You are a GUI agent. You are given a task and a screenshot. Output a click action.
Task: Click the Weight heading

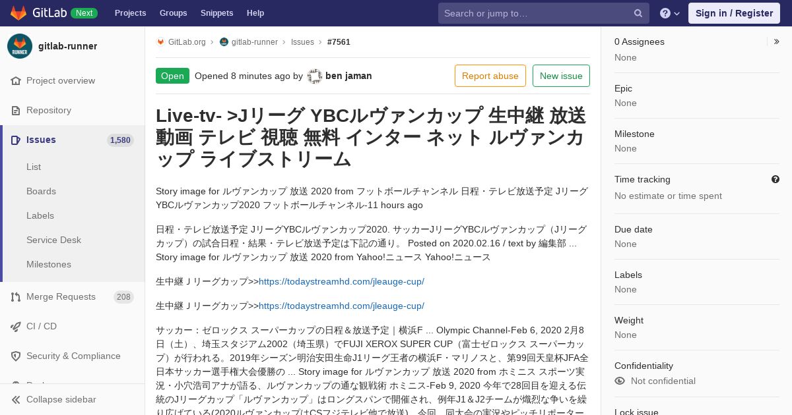[x=629, y=320]
